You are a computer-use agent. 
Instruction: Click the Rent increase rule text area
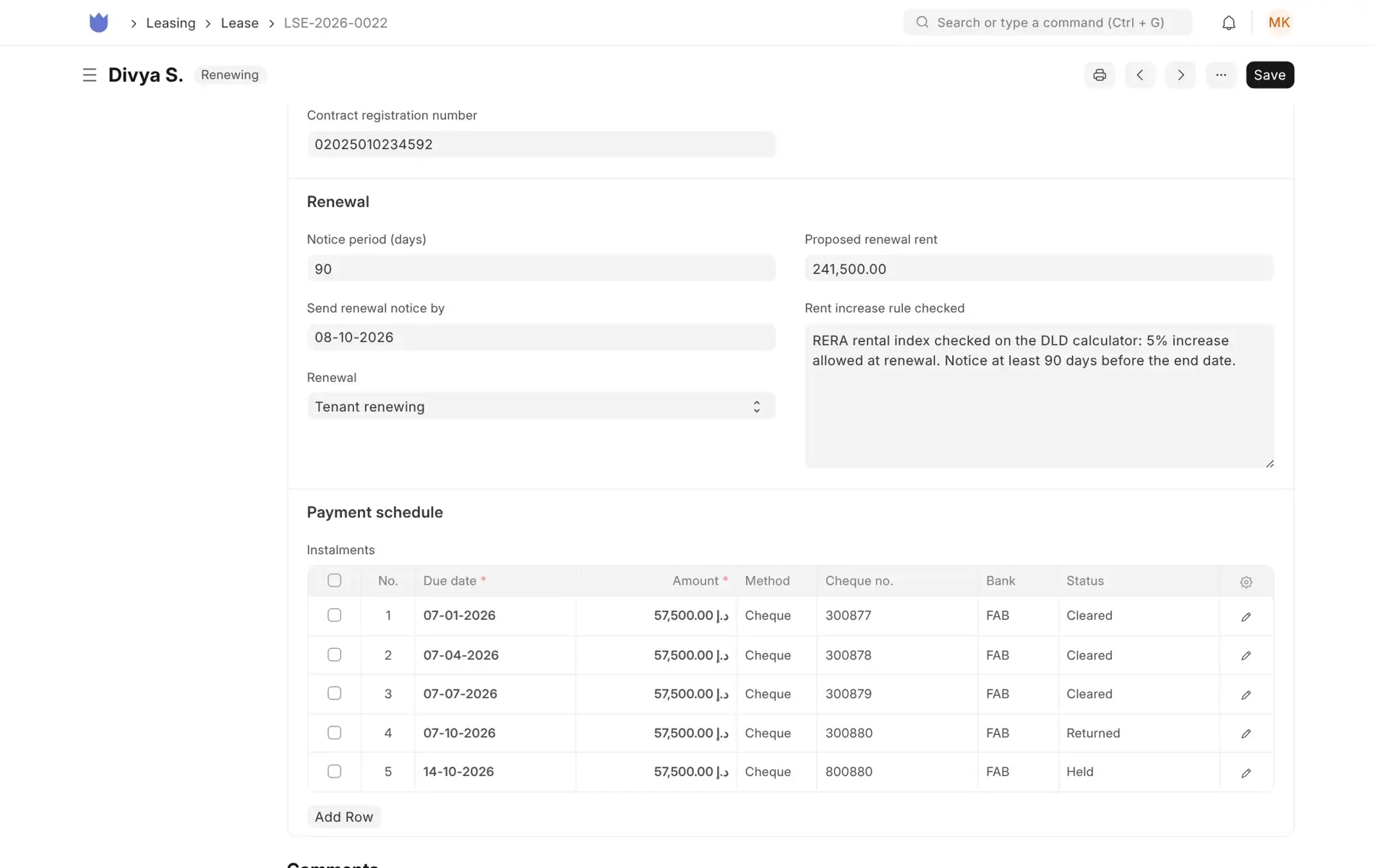[1039, 396]
